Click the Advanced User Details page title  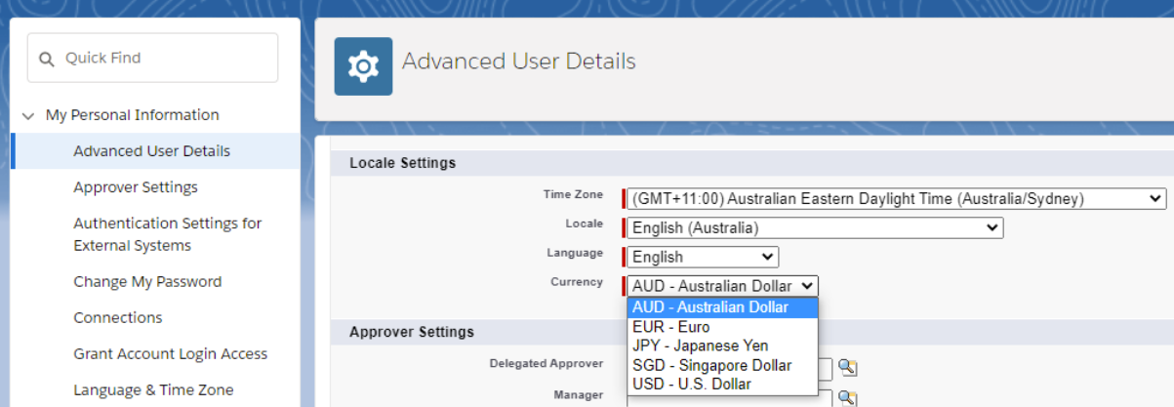pyautogui.click(x=519, y=61)
